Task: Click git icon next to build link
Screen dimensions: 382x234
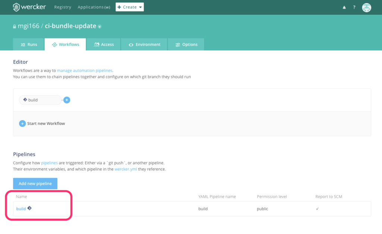Action: [29, 208]
